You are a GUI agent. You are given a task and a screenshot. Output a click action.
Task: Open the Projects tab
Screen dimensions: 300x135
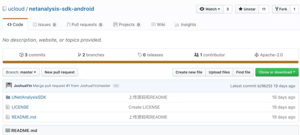(x=127, y=25)
